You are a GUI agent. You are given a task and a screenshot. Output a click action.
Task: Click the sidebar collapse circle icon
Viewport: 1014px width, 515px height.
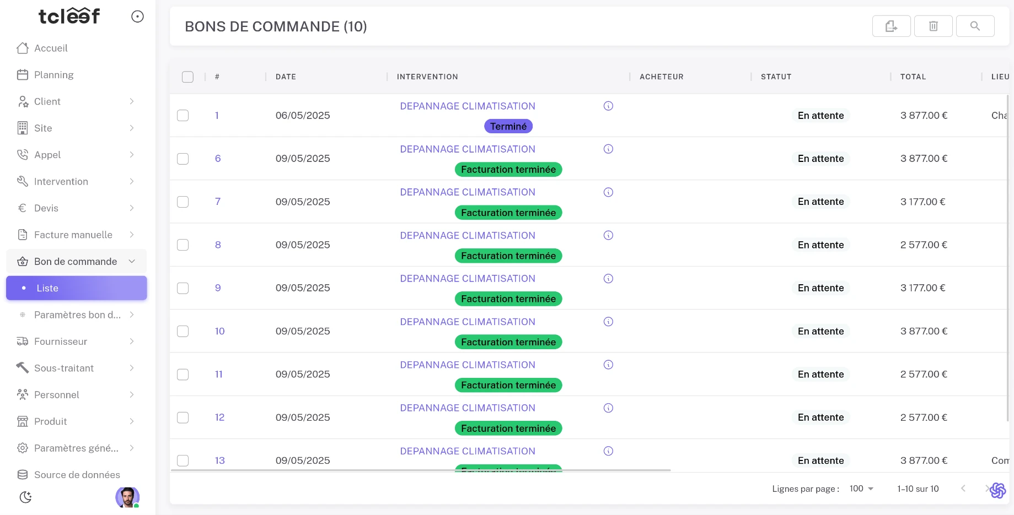(137, 17)
